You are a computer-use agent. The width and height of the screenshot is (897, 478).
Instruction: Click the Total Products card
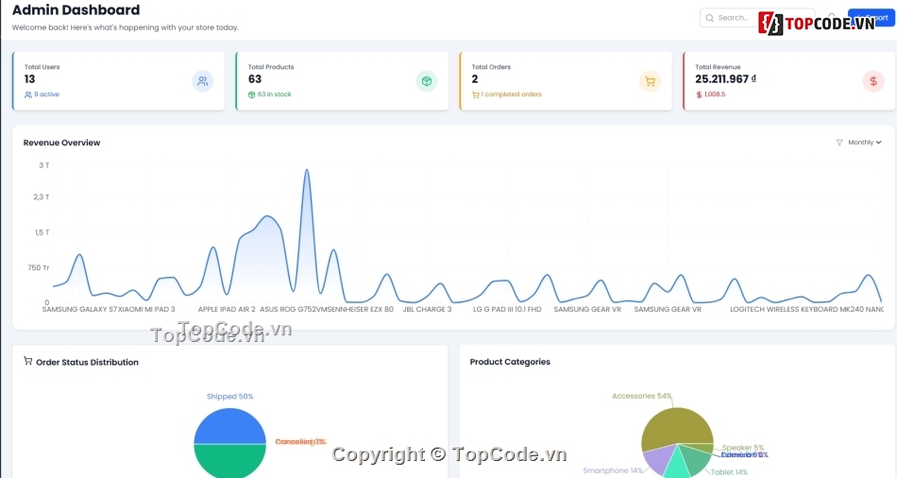(342, 80)
